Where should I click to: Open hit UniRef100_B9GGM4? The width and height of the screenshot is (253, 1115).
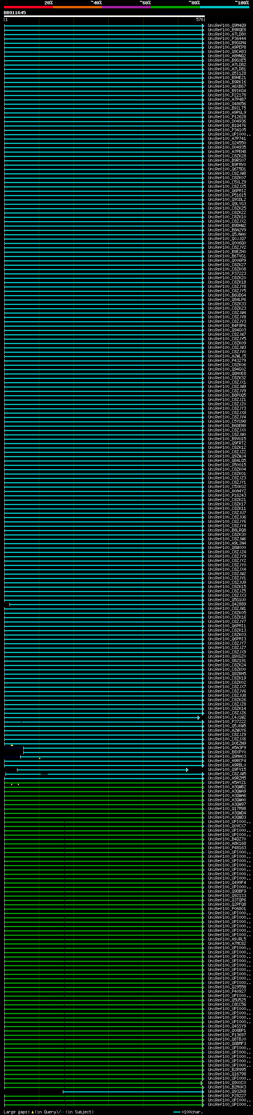tap(227, 43)
